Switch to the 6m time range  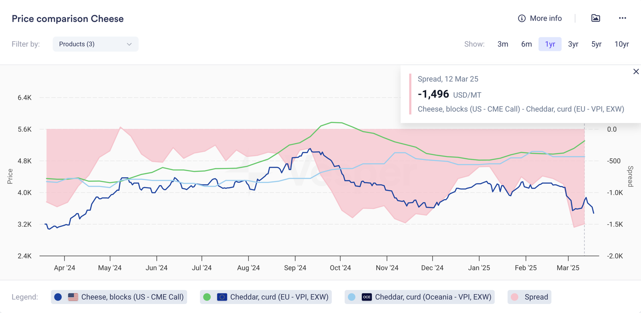(526, 44)
